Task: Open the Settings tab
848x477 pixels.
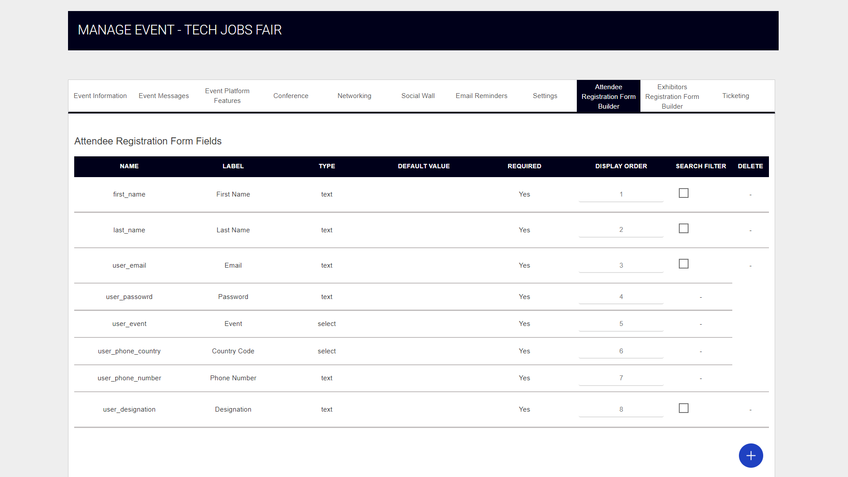Action: [x=545, y=96]
